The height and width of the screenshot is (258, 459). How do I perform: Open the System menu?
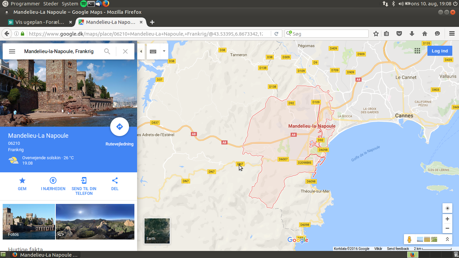tap(70, 4)
